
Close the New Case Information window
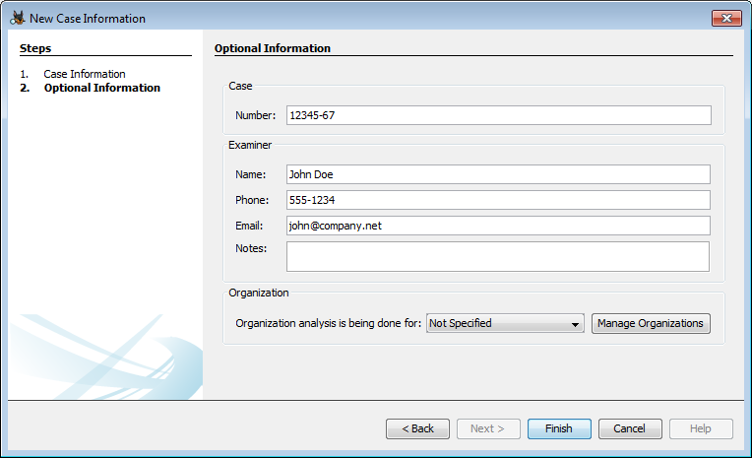click(x=725, y=18)
